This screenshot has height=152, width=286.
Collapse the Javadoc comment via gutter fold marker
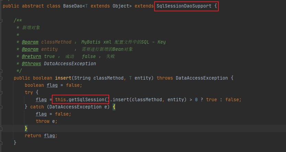pyautogui.click(x=1, y=21)
